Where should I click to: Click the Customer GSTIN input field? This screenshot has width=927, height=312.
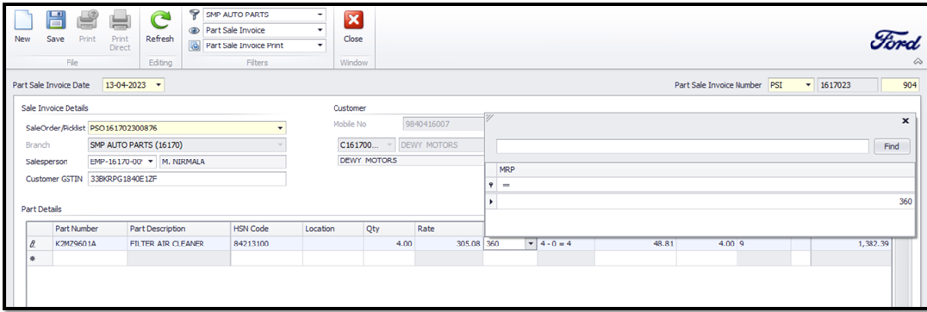pyautogui.click(x=186, y=179)
